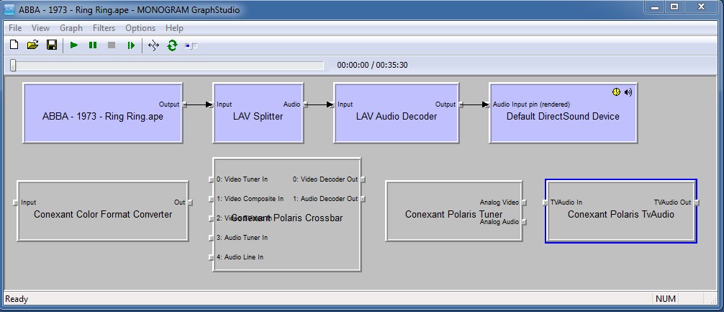Open the Options menu
Viewport: 724px width, 312px height.
(140, 28)
